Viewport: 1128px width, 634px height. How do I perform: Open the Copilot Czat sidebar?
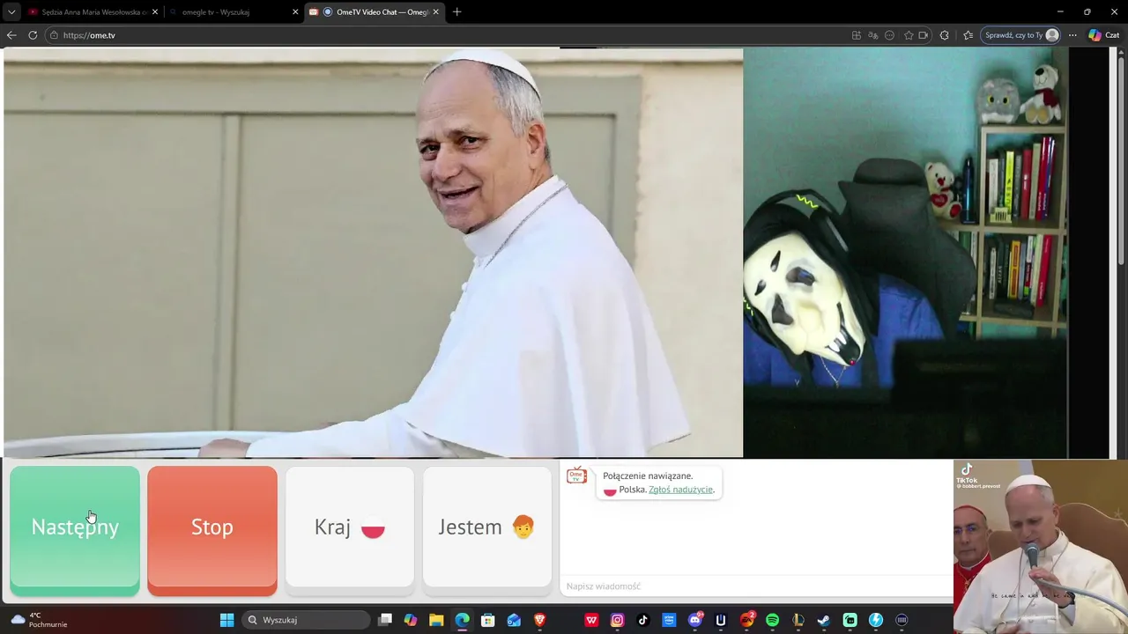[x=1103, y=35]
